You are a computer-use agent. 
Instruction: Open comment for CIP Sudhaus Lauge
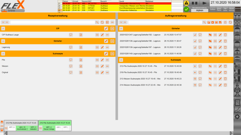[71, 35]
